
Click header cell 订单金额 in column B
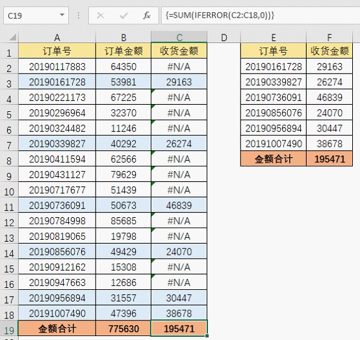123,51
